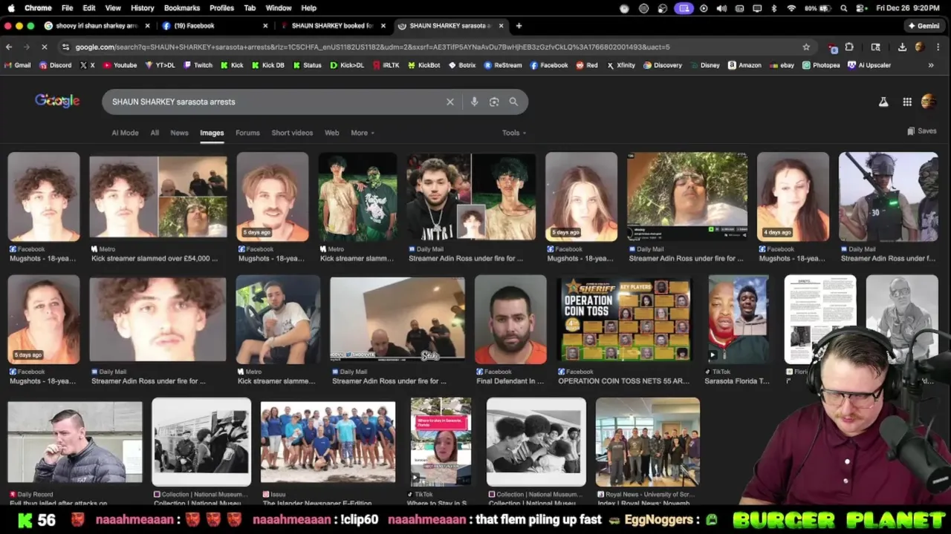Open Photopea bookmark

(x=821, y=65)
